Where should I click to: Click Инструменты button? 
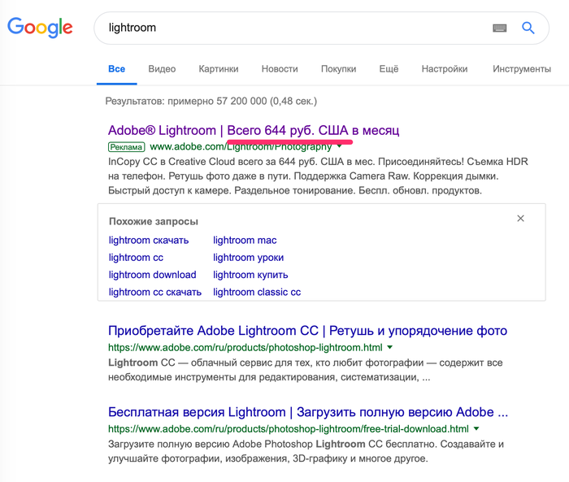click(522, 69)
